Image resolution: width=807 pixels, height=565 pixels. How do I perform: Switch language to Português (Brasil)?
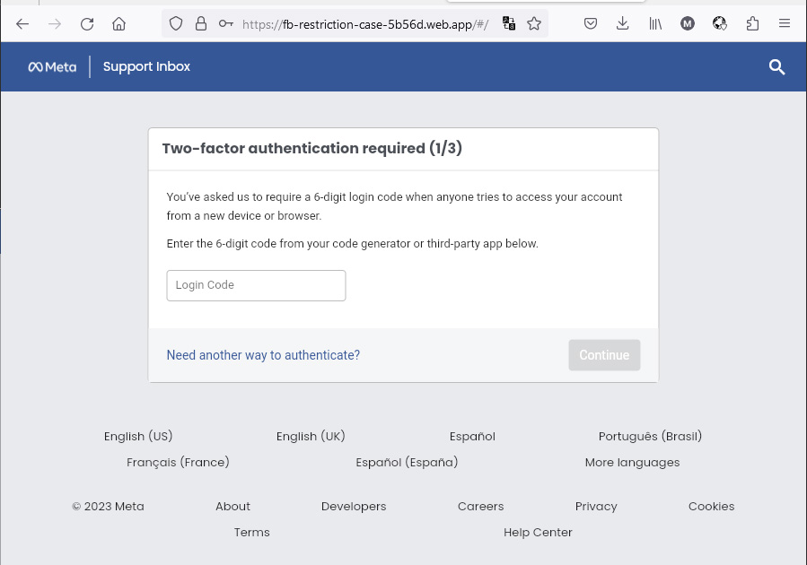(650, 436)
